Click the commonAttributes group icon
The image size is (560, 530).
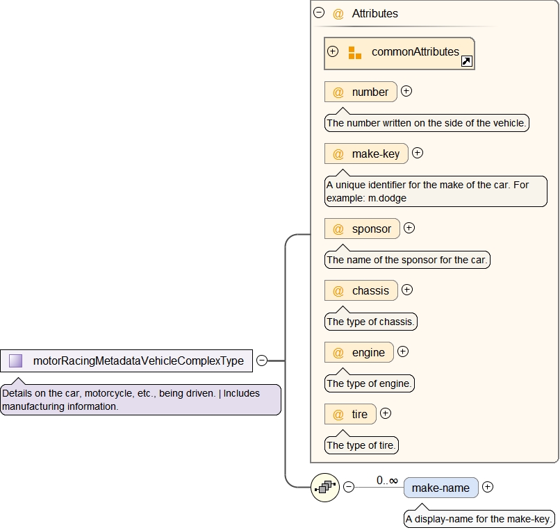[355, 53]
